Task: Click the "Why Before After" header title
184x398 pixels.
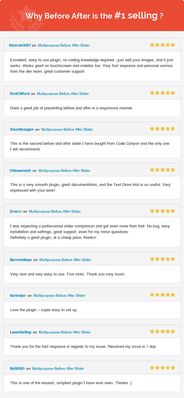Action: pyautogui.click(x=94, y=16)
